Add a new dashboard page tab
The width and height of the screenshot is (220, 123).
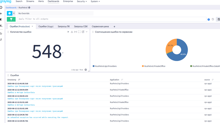pyautogui.click(x=114, y=27)
